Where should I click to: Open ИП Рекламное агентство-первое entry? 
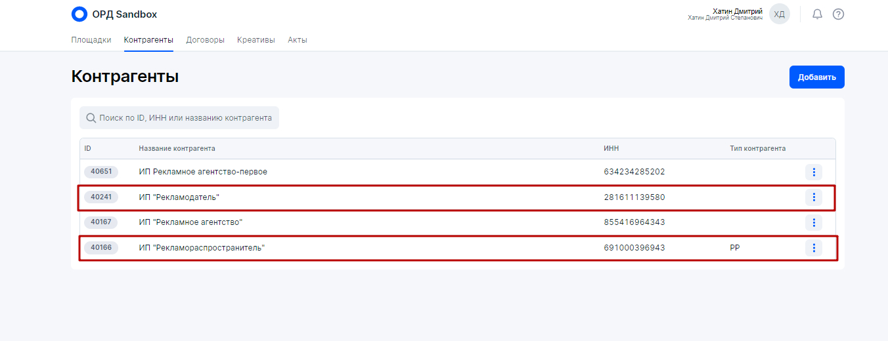pyautogui.click(x=203, y=172)
